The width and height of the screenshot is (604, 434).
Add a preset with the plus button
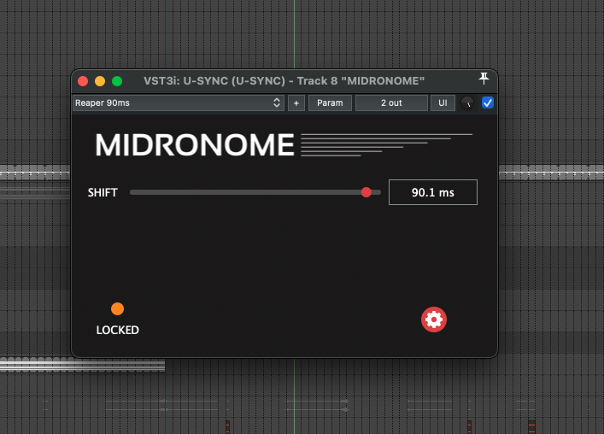(296, 103)
